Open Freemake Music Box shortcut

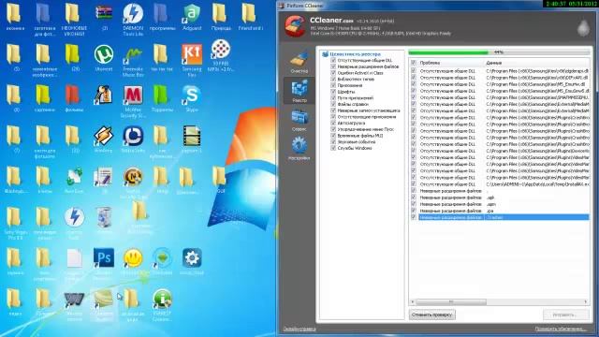[x=133, y=60]
